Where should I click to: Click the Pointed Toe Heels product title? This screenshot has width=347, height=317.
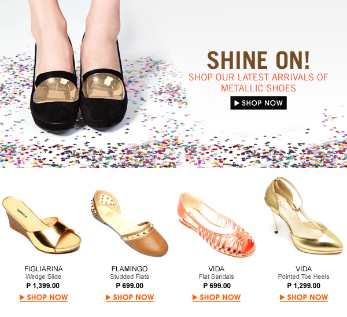click(304, 277)
